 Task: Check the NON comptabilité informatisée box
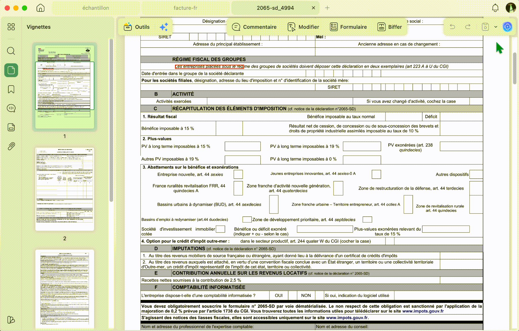click(x=319, y=296)
